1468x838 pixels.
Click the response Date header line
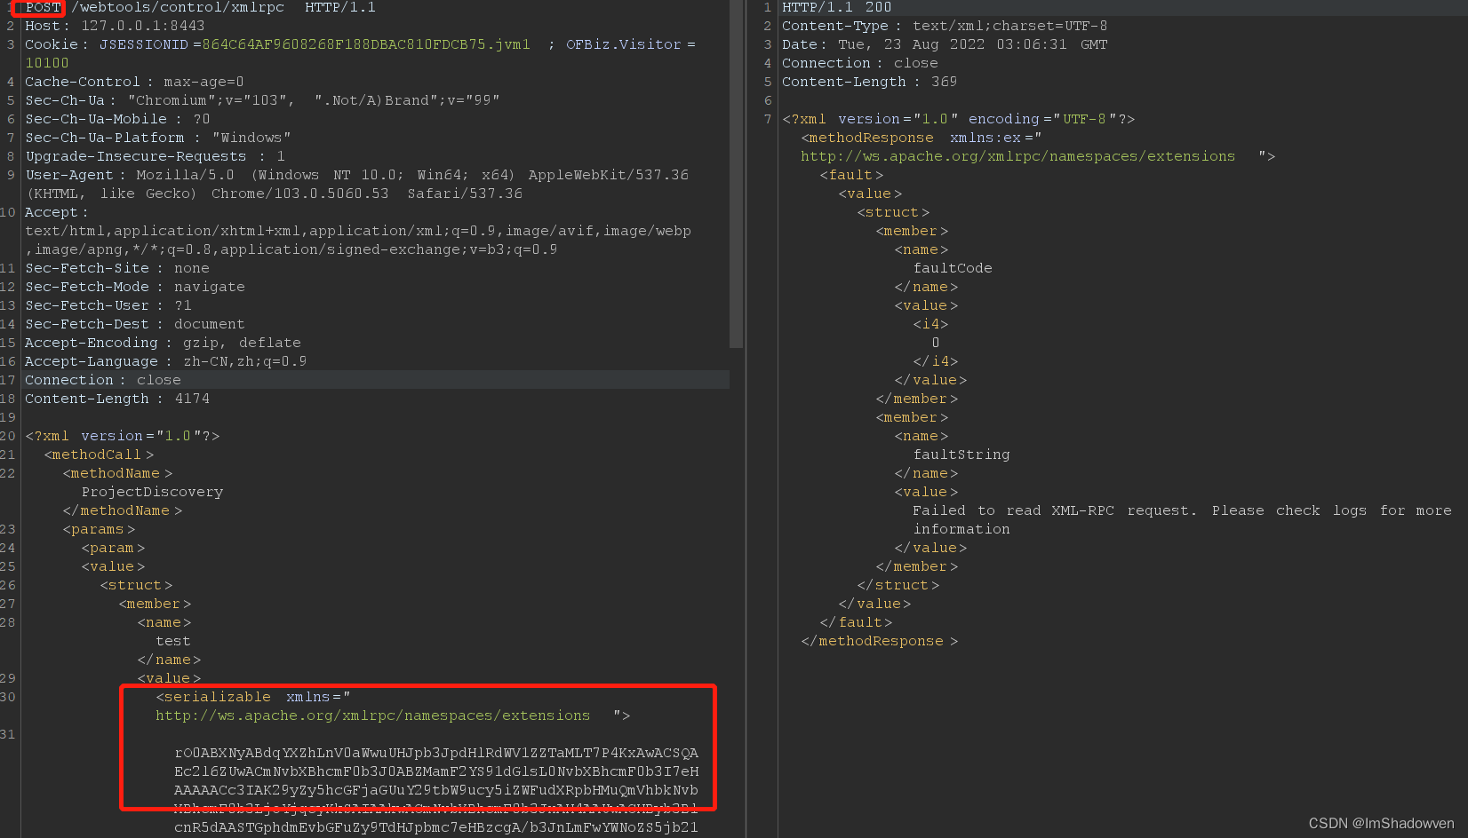945,44
